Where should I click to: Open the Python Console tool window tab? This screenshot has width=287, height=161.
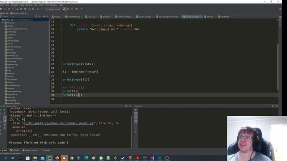[x=30, y=150]
